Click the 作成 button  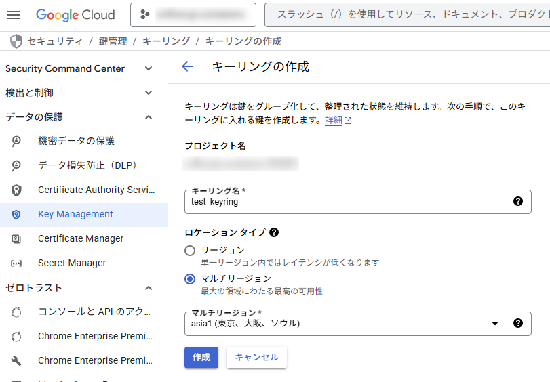201,358
